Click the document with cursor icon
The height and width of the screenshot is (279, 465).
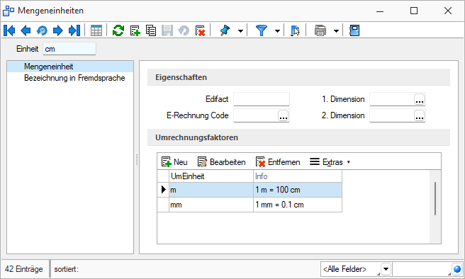click(x=295, y=30)
